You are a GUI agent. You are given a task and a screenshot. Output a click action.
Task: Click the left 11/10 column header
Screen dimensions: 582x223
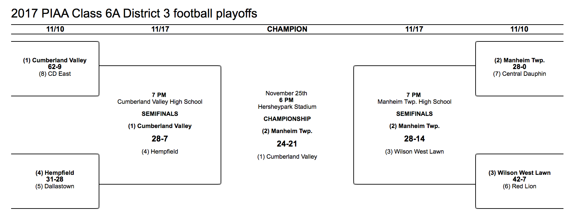[55, 29]
